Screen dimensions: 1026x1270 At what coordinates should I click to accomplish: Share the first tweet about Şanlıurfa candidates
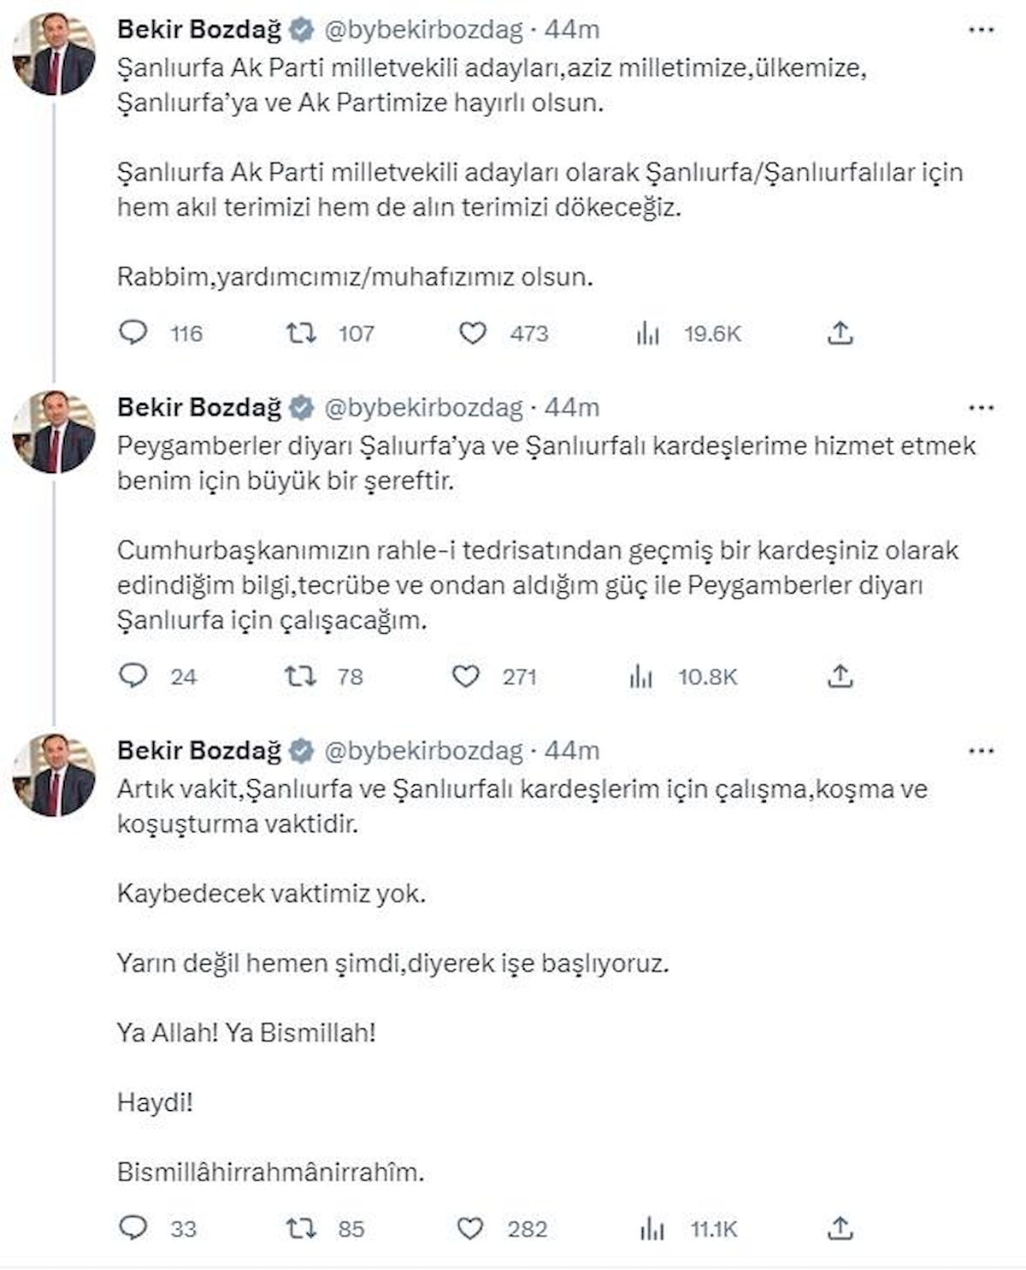[840, 333]
